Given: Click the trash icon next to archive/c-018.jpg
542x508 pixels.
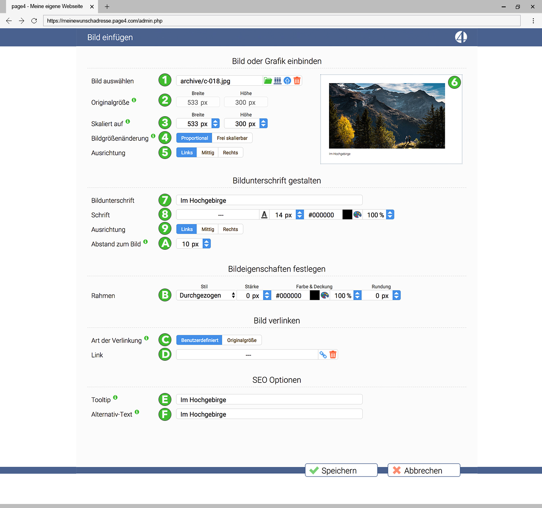Looking at the screenshot, I should click(297, 81).
